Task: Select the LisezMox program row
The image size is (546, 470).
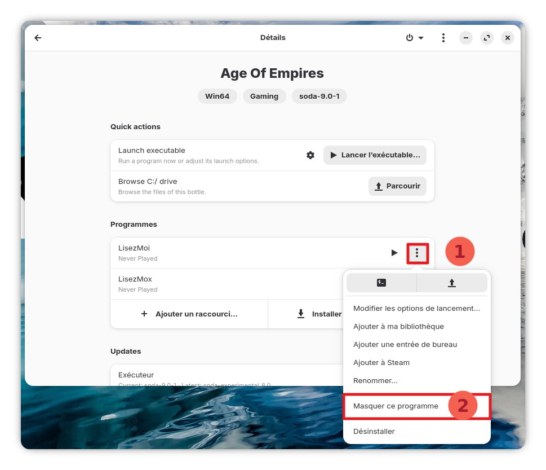Action: (x=225, y=284)
